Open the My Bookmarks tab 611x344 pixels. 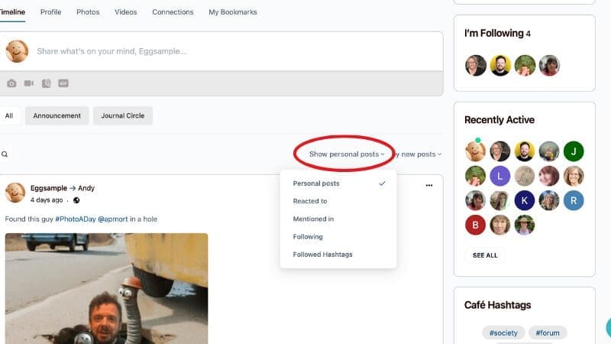tap(232, 12)
